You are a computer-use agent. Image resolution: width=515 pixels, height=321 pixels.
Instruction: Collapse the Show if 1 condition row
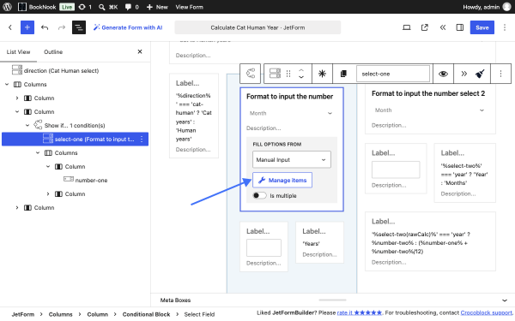click(x=27, y=126)
